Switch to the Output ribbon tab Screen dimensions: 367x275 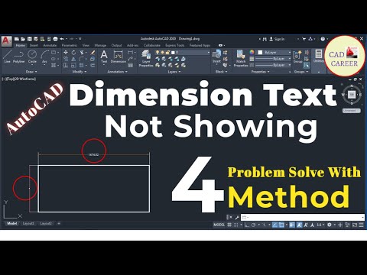(x=116, y=45)
